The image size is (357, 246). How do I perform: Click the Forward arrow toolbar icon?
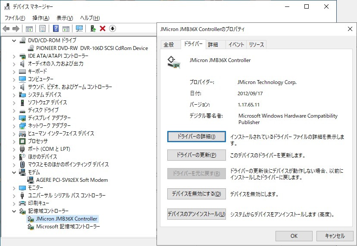pos(16,29)
